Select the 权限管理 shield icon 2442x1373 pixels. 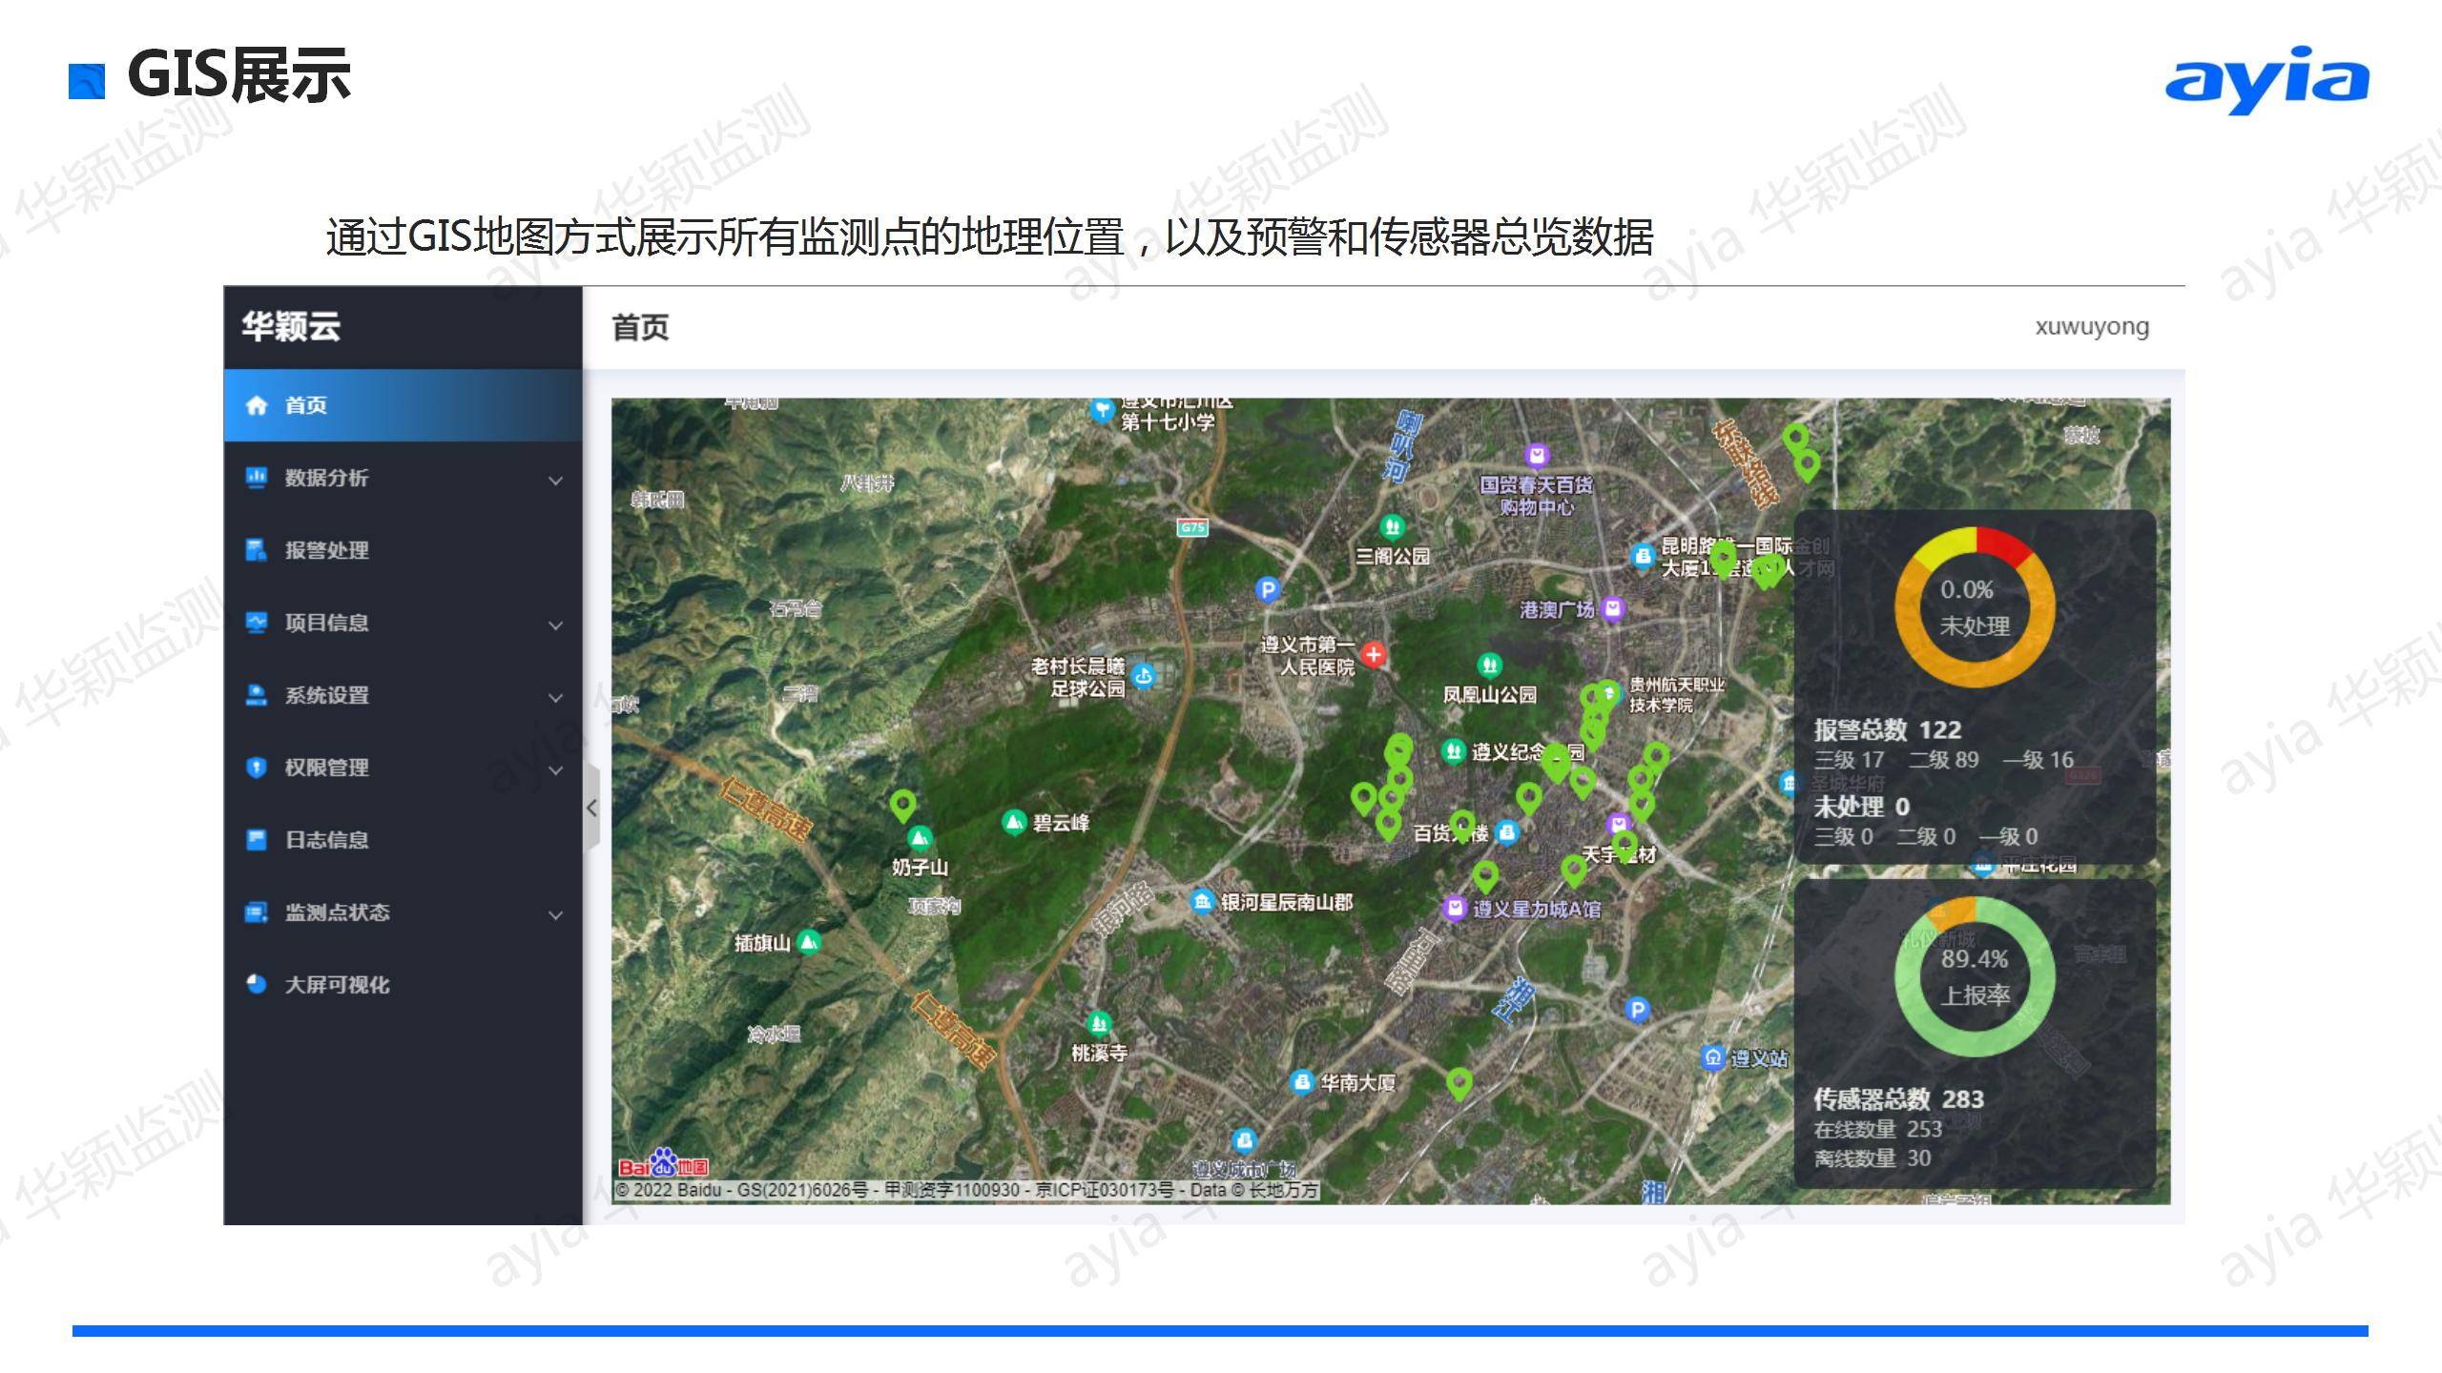click(256, 768)
